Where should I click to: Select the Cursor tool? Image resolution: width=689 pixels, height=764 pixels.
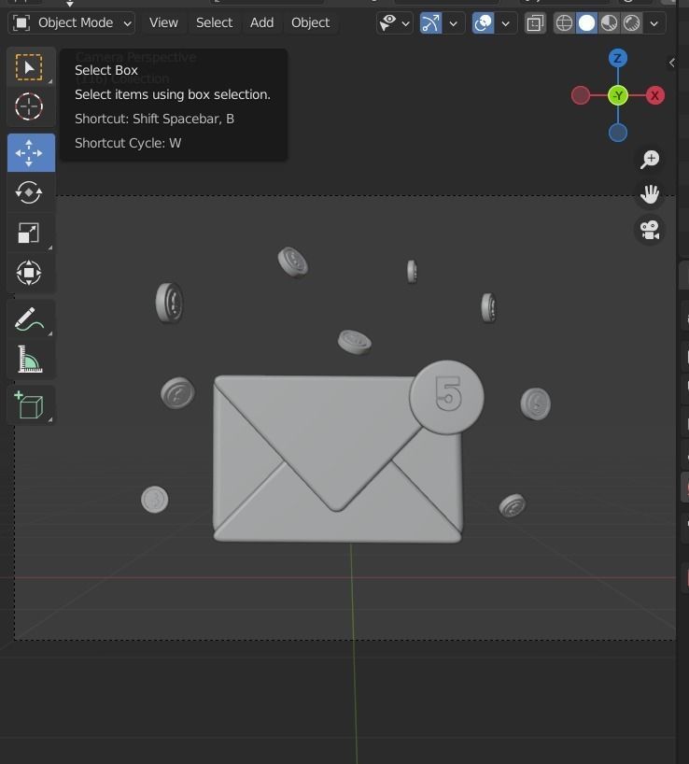click(x=30, y=106)
